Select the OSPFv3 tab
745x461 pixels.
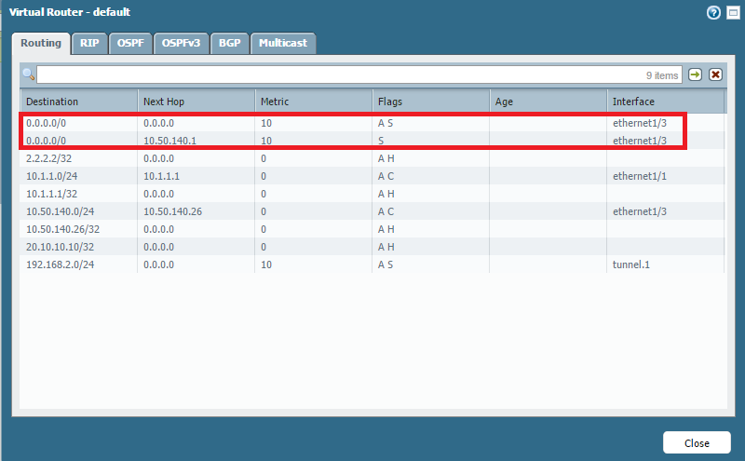(182, 43)
